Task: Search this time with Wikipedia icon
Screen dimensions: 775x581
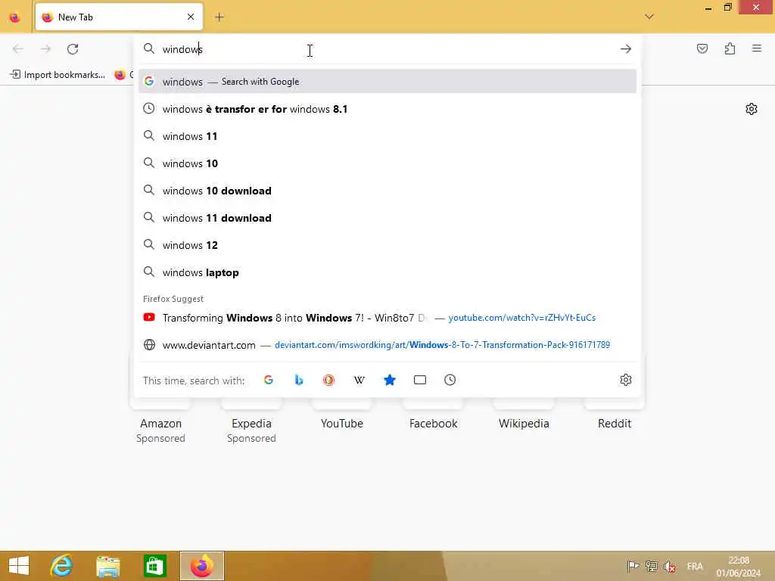Action: [x=359, y=380]
